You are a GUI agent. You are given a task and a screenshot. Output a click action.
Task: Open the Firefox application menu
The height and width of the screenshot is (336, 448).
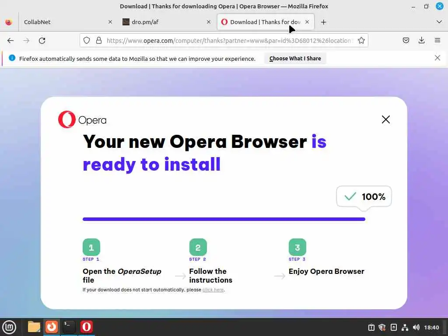click(437, 41)
